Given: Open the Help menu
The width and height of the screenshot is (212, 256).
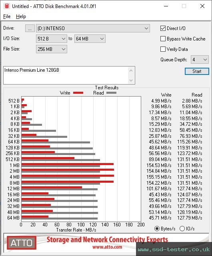Looking at the screenshot, I should point(21,16).
